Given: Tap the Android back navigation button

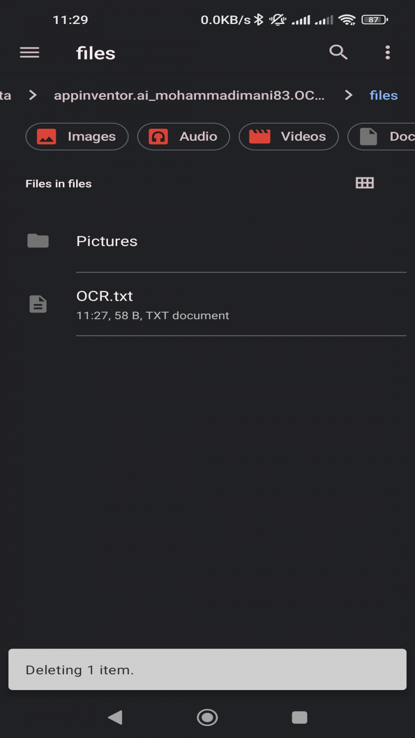Looking at the screenshot, I should [x=115, y=717].
